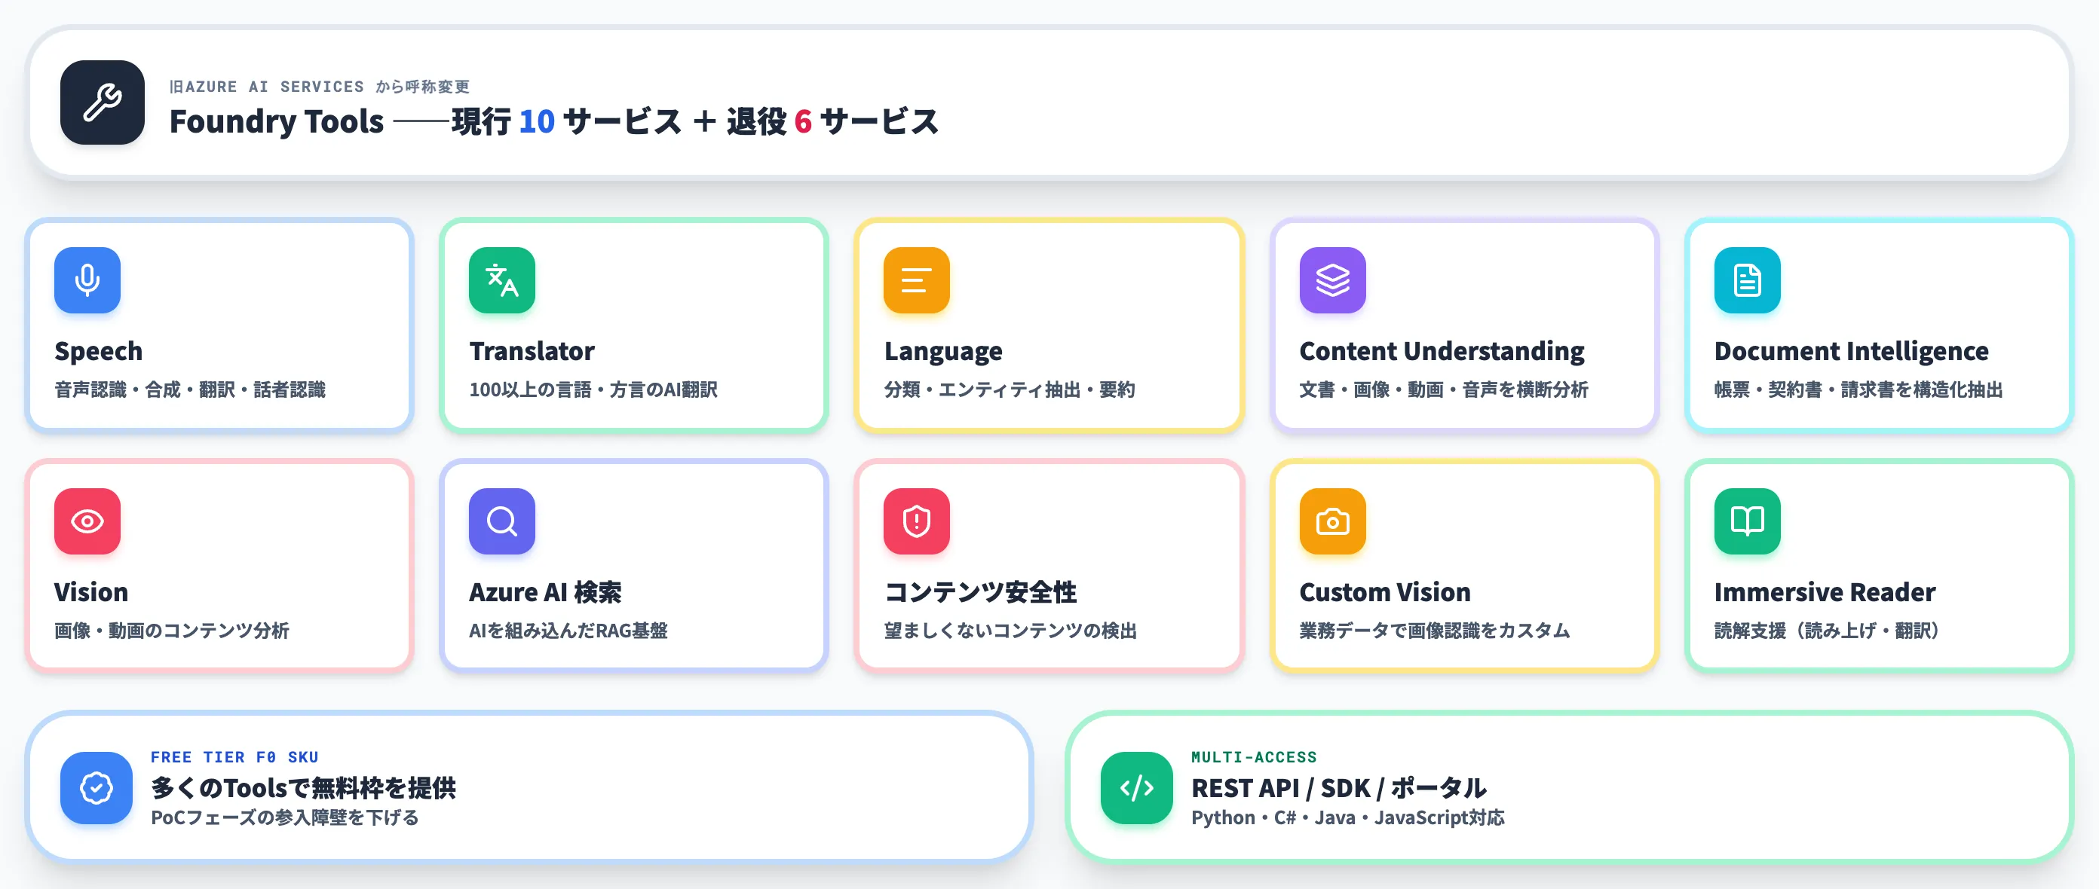Click the purple layers icon for Content Understanding
Image resolution: width=2099 pixels, height=889 pixels.
[x=1332, y=280]
